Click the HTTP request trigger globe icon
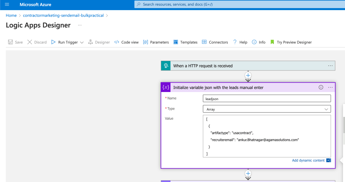345x182 pixels. (166, 66)
